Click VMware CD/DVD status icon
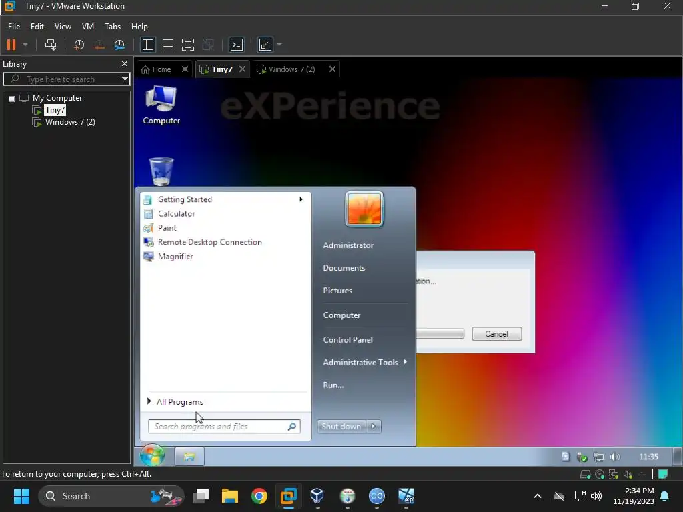Viewport: 683px width, 512px height. coord(600,474)
